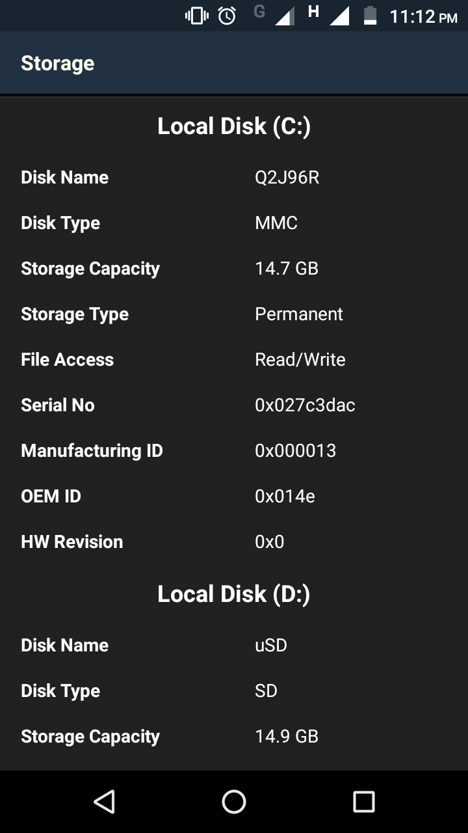Image resolution: width=468 pixels, height=833 pixels.
Task: Tap the vibrate mode status icon
Action: (197, 16)
